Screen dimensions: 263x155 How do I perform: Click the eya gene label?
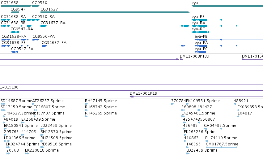pos(195,3)
